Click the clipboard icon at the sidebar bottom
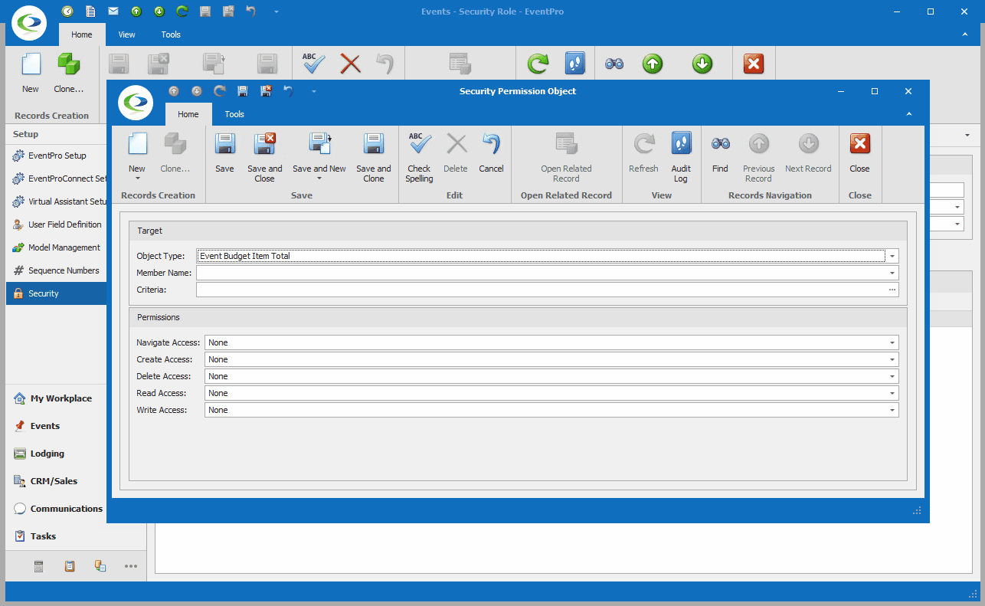Image resolution: width=985 pixels, height=606 pixels. 70,566
